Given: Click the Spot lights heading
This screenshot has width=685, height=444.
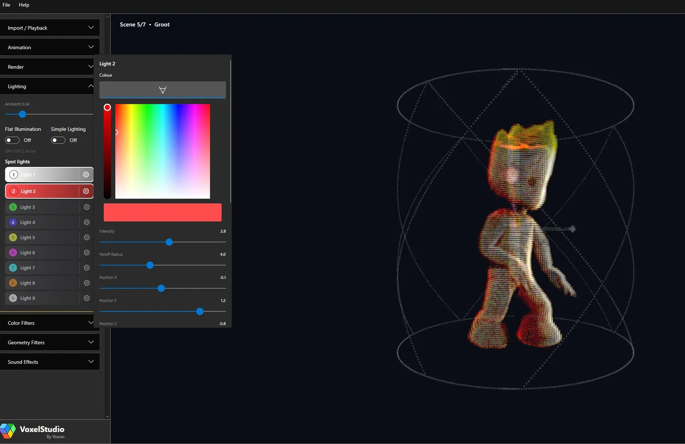Looking at the screenshot, I should pos(18,162).
